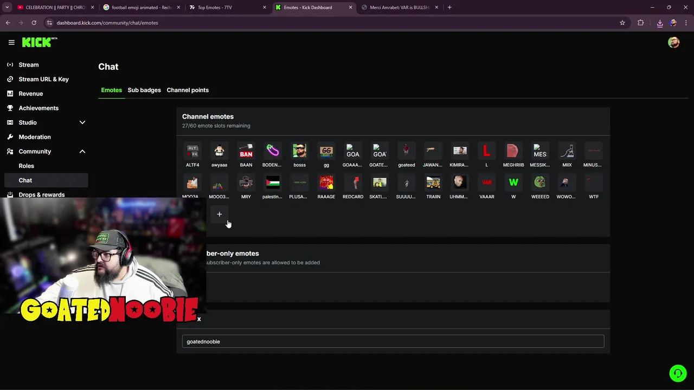Expand the Studio sidebar section

[82, 122]
